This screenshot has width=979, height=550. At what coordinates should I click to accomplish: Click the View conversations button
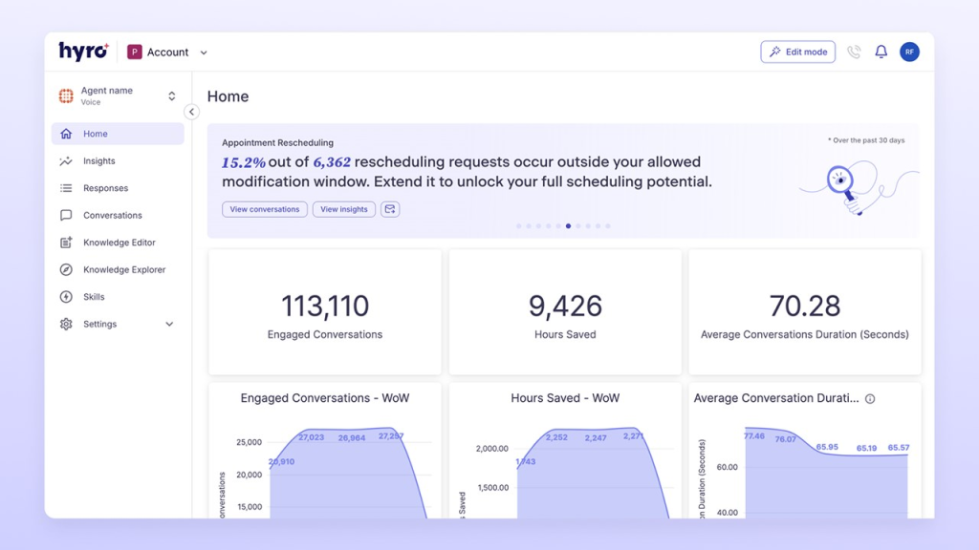[x=264, y=209]
